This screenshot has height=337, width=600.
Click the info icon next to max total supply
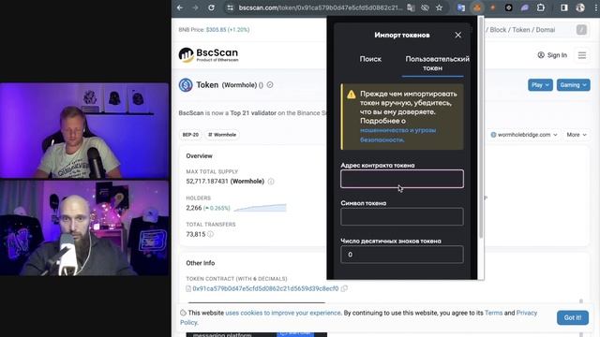click(271, 182)
